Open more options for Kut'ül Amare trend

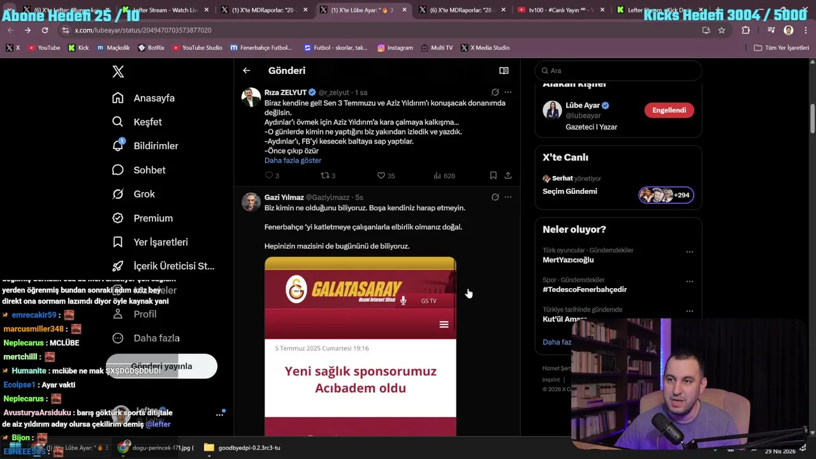click(689, 311)
